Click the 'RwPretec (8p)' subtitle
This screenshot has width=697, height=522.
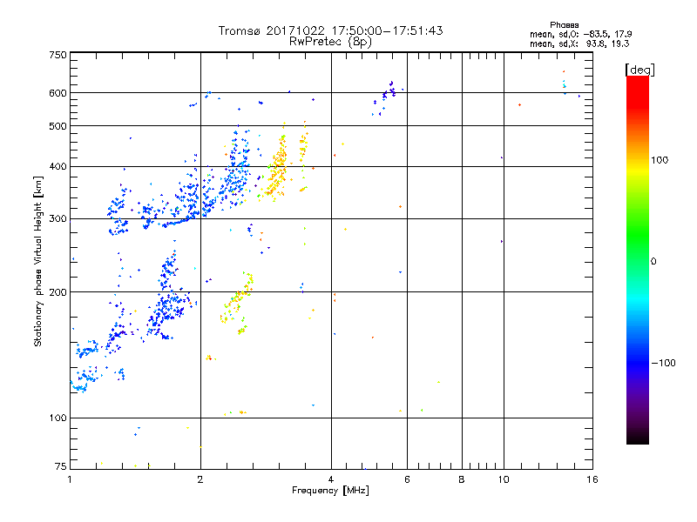(330, 42)
